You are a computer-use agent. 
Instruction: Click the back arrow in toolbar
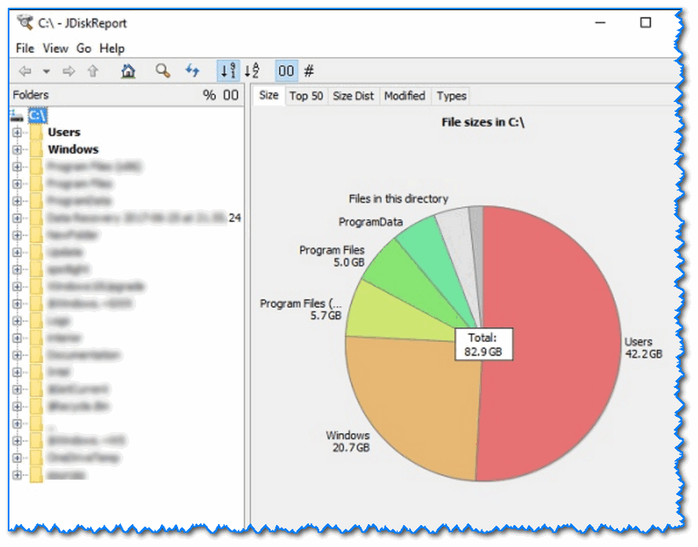(x=26, y=71)
